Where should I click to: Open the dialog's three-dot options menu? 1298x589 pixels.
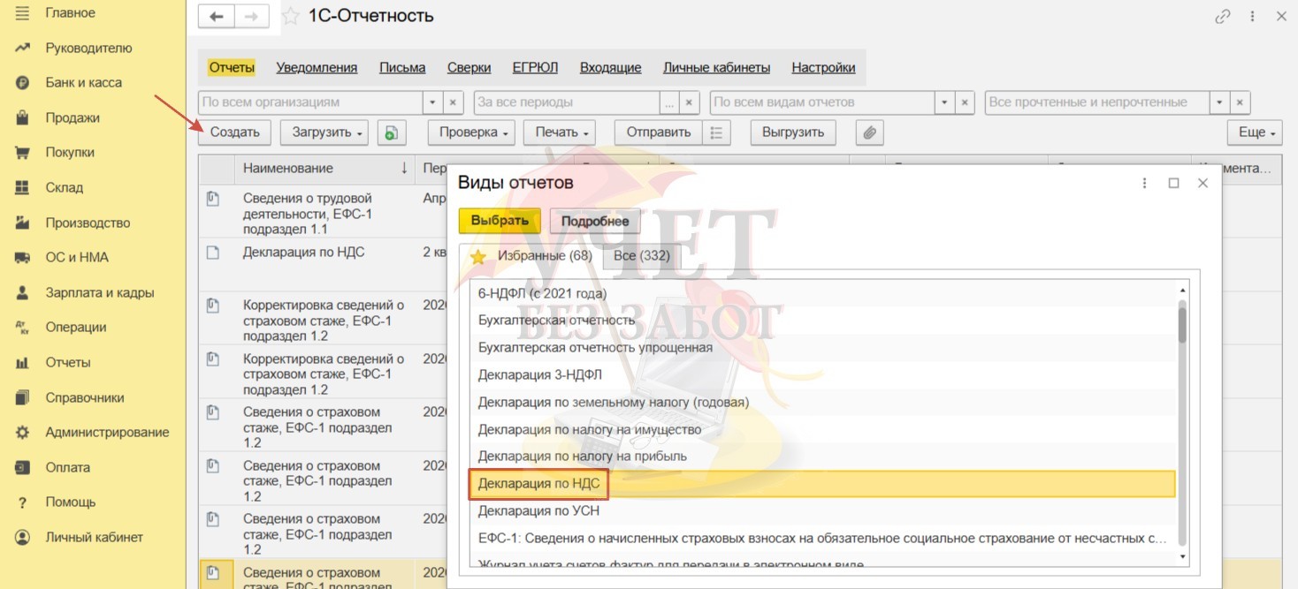click(x=1145, y=183)
